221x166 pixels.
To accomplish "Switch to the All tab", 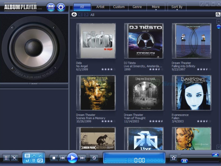I will (82, 7).
